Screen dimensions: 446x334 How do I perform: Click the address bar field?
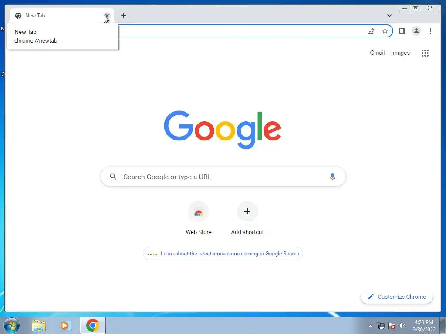click(x=242, y=31)
